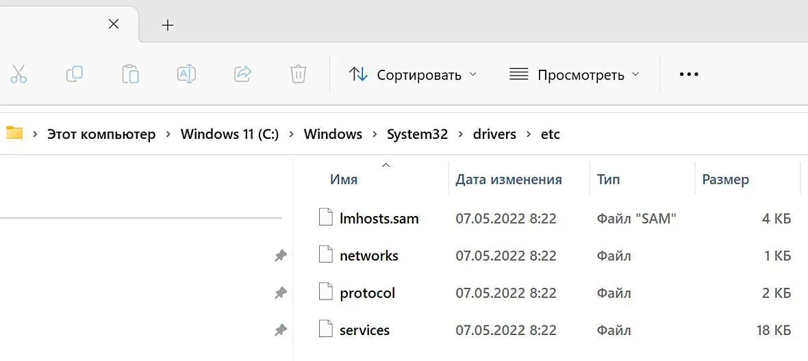
Task: Sort files by Имя column header
Action: [344, 180]
